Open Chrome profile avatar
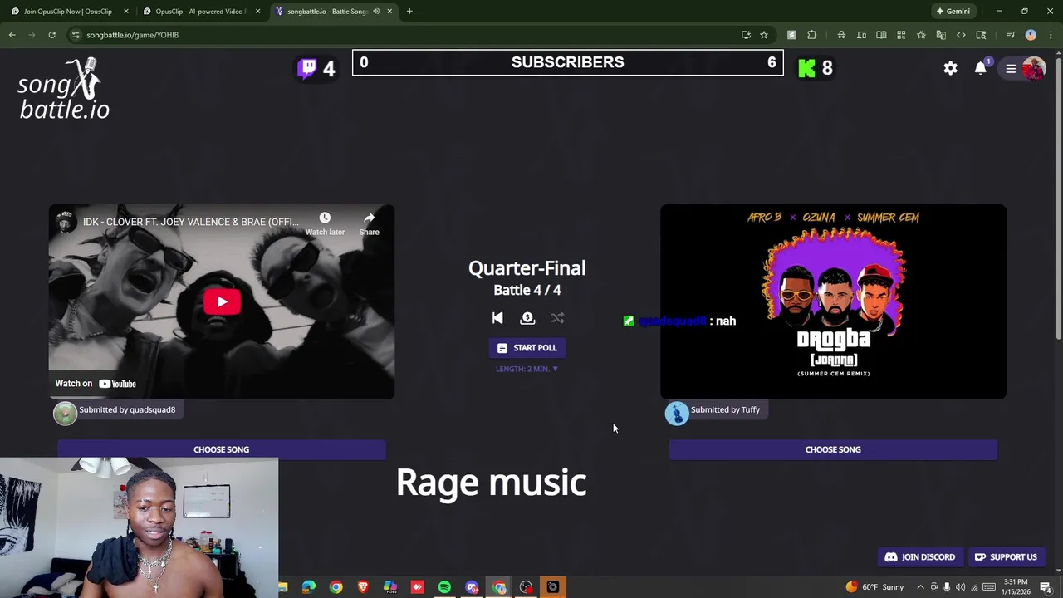 [1031, 35]
